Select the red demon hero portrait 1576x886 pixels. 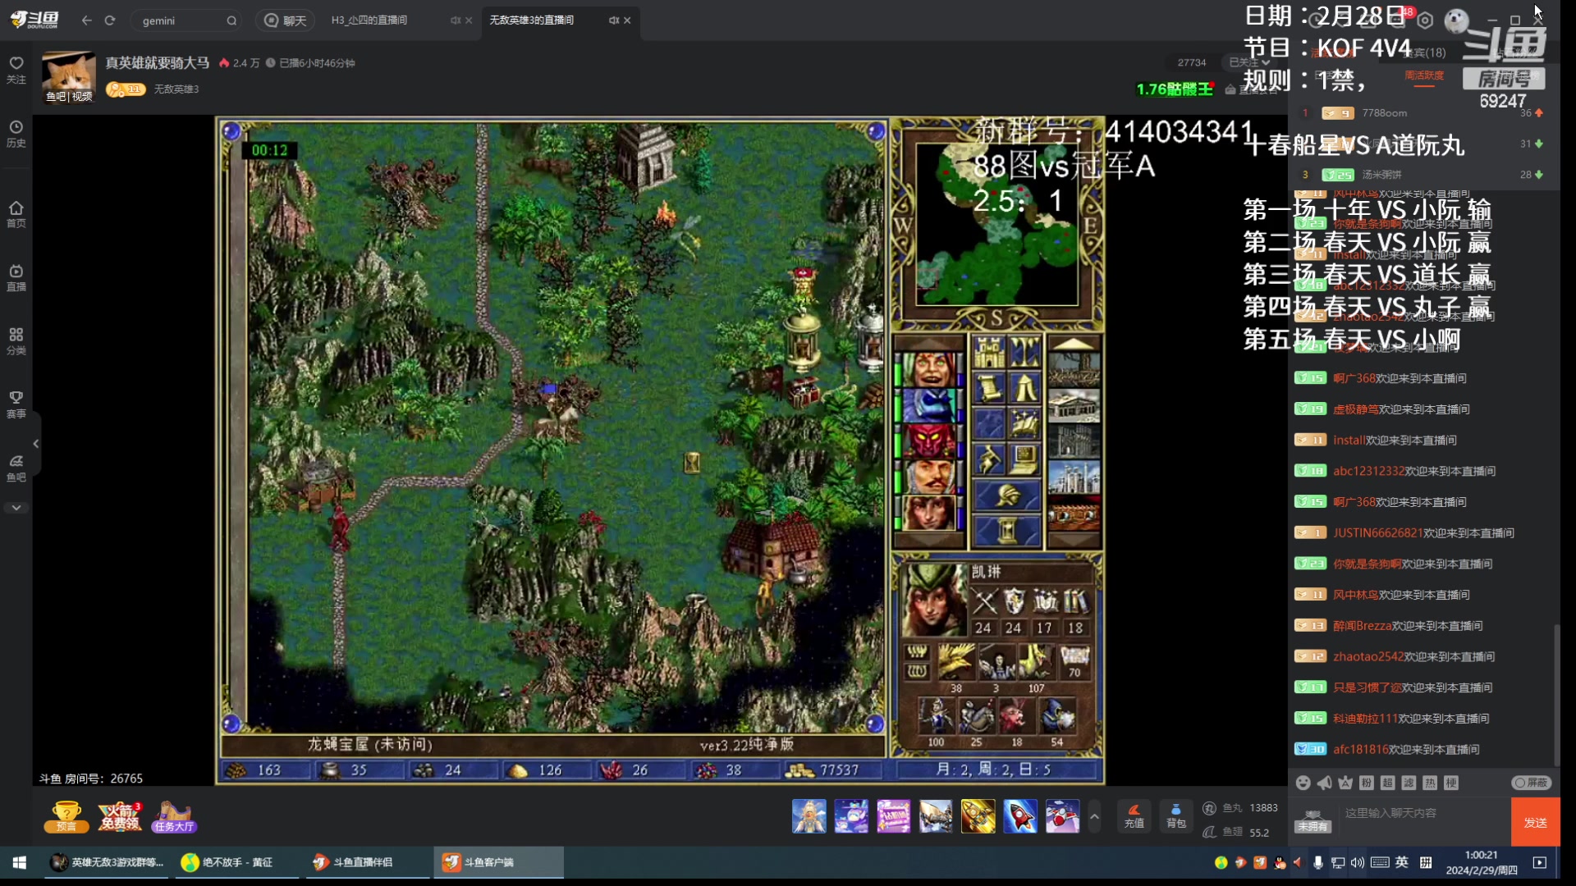click(929, 441)
